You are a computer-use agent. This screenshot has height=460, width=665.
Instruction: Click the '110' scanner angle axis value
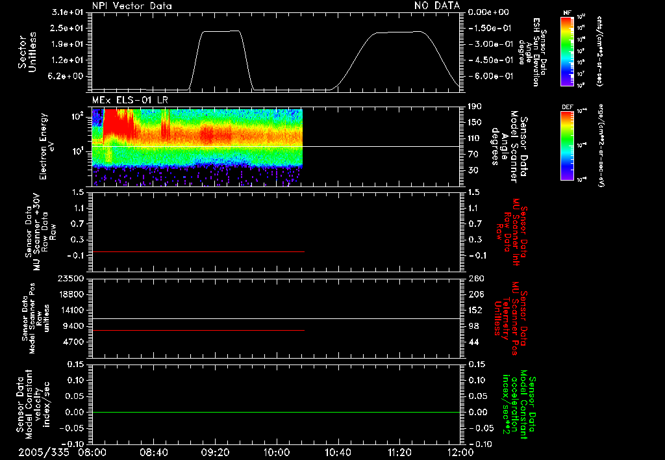[x=475, y=138]
